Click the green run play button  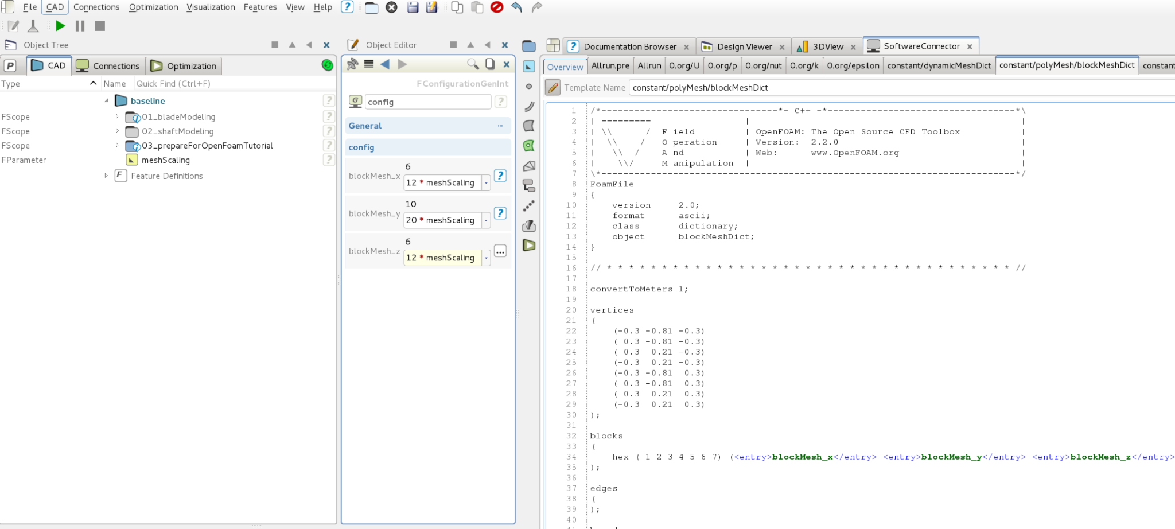(60, 26)
